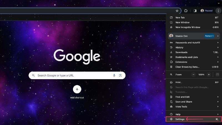
Task: Click the gear icon beside Settings
Action: coord(171,119)
